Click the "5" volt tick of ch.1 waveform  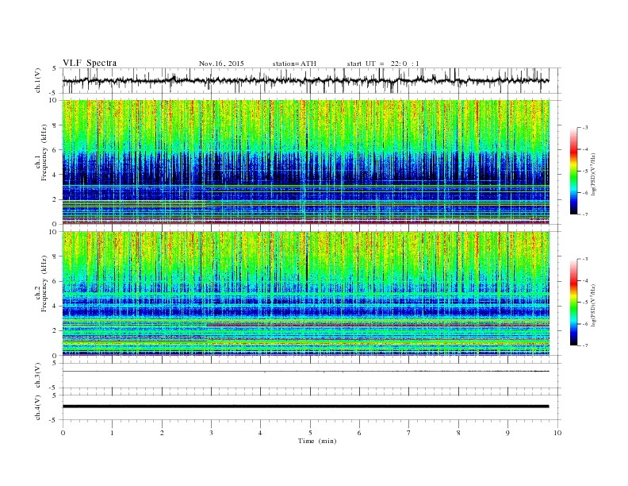(55, 68)
